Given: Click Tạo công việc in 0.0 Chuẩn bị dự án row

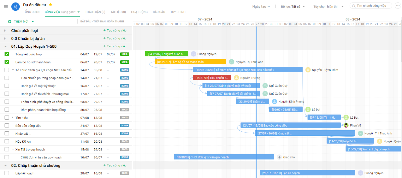Looking at the screenshot, I should (x=115, y=38).
